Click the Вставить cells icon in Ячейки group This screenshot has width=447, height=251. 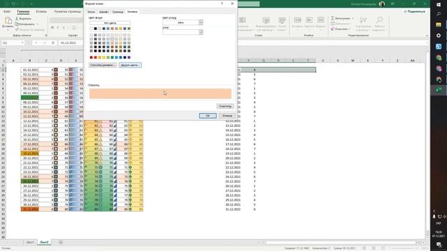298,20
